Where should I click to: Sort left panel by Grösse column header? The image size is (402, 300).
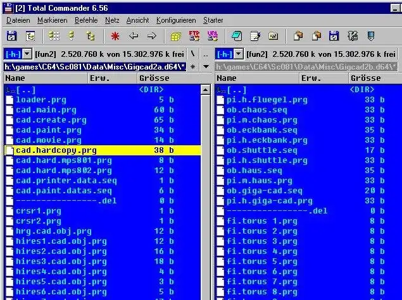(174, 78)
